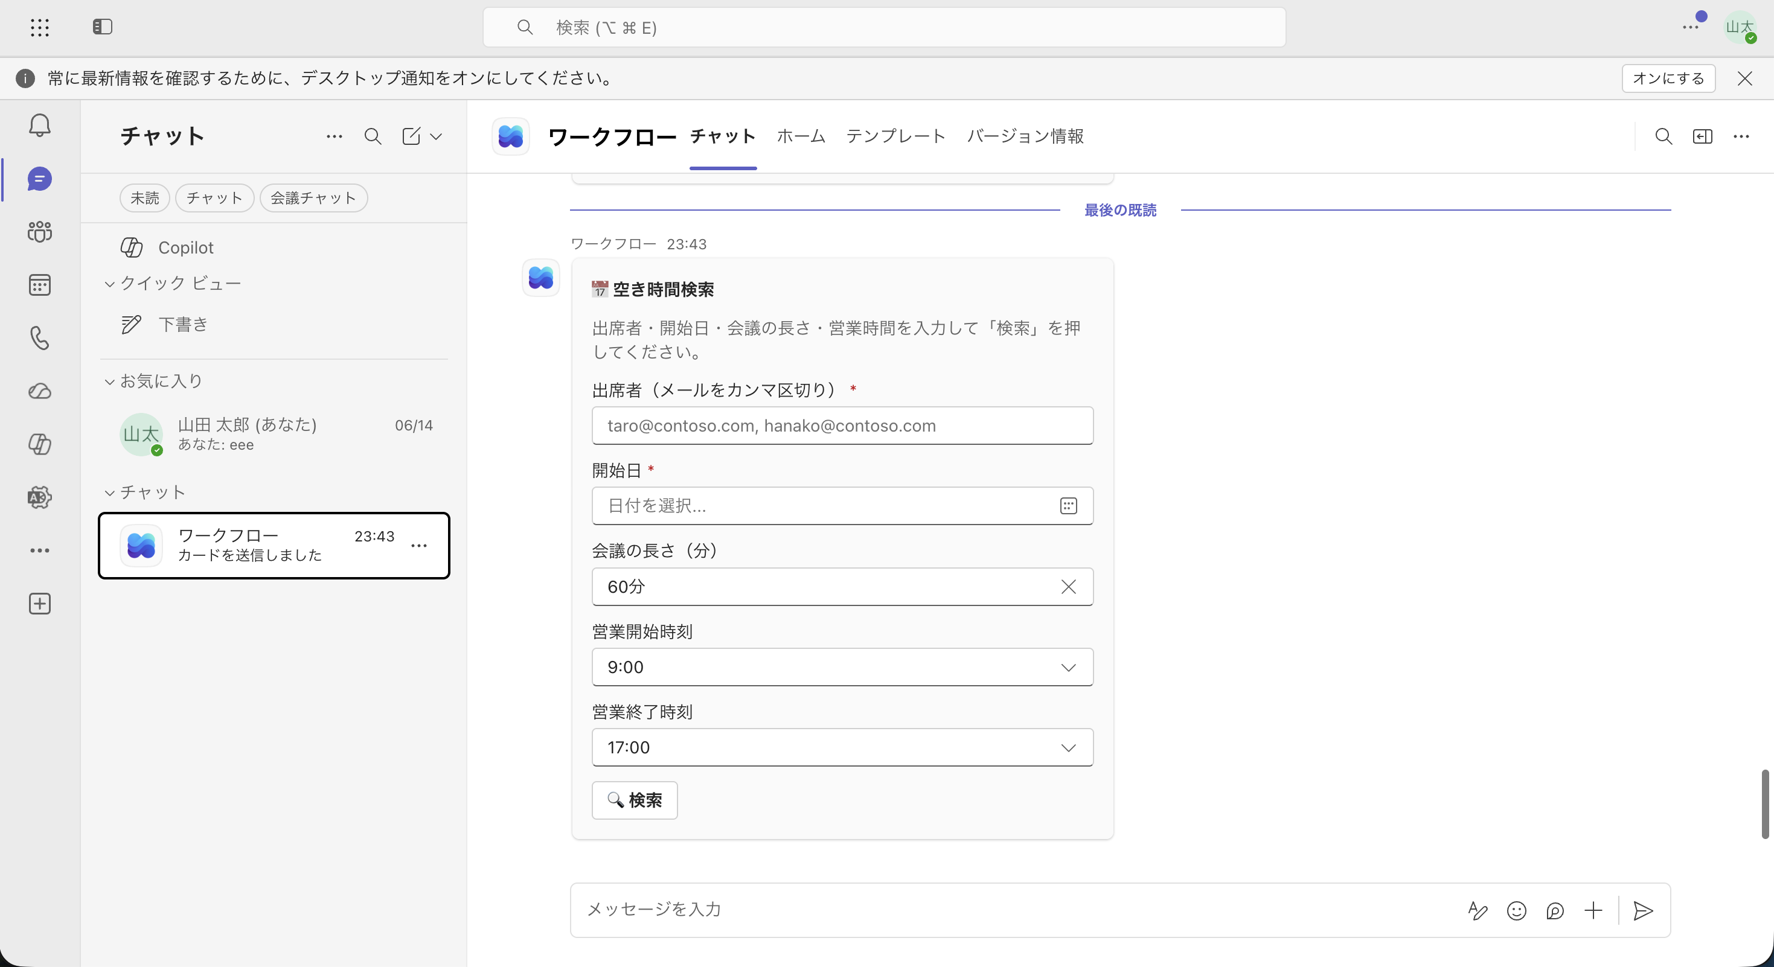Clear the 60分 meeting length value
The height and width of the screenshot is (967, 1774).
(x=1068, y=586)
